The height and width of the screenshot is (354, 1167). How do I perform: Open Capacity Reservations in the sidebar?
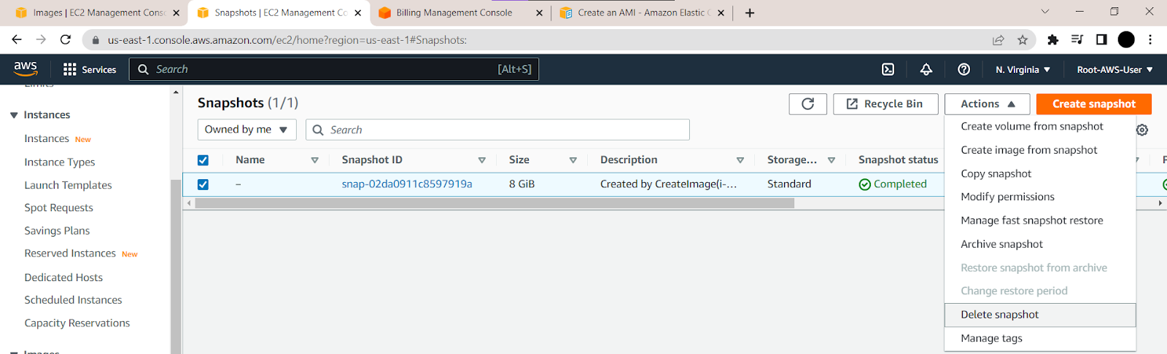(77, 323)
